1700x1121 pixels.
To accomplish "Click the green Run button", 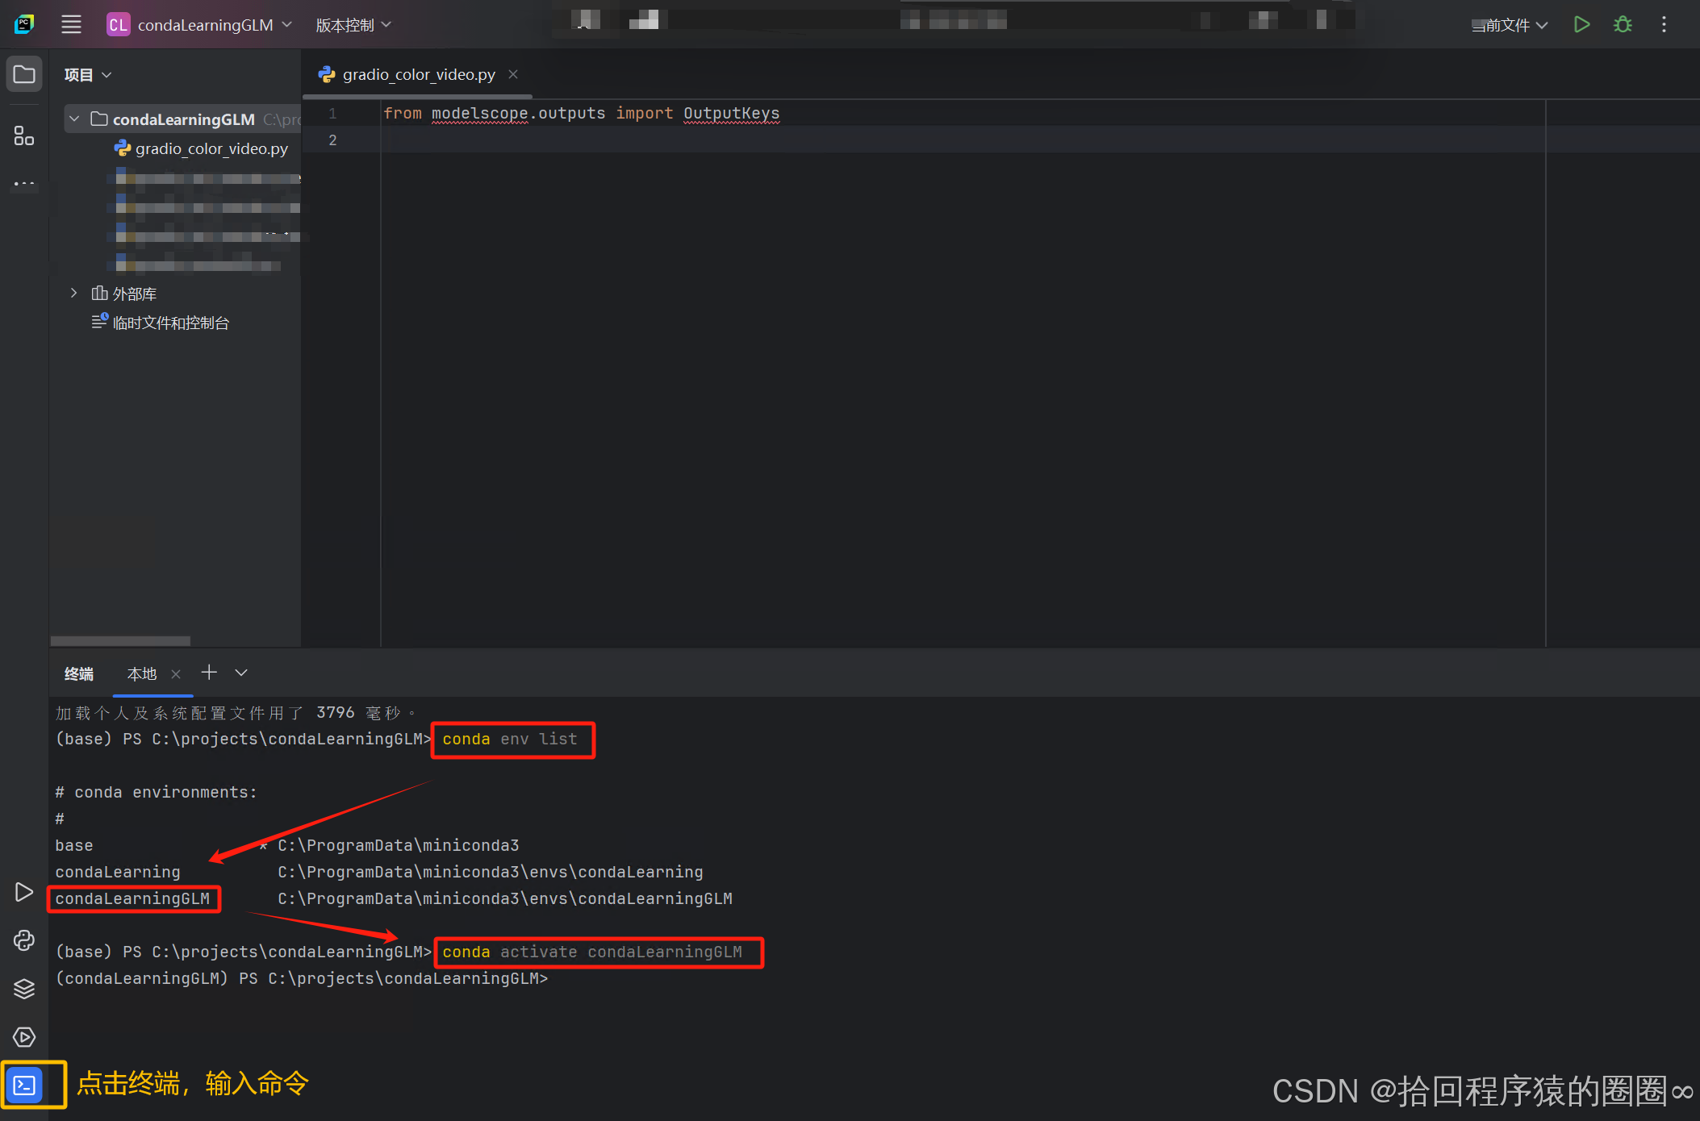I will pyautogui.click(x=1581, y=24).
